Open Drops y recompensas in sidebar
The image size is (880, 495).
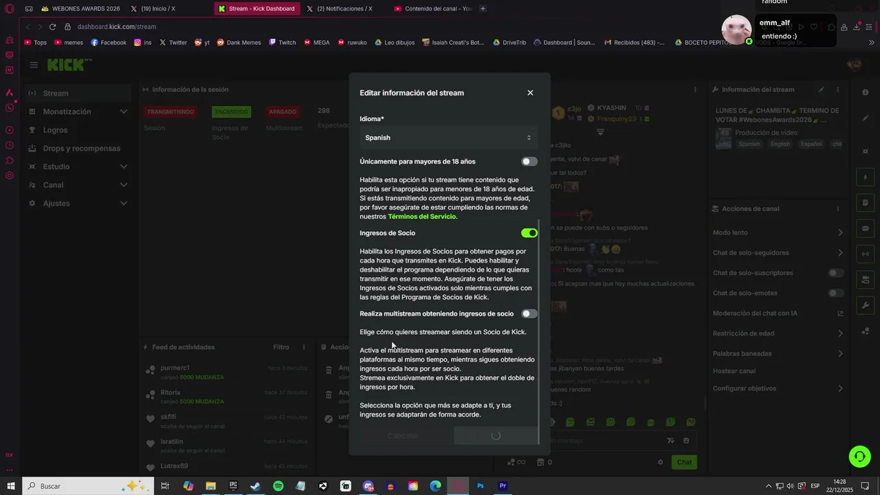pos(78,148)
